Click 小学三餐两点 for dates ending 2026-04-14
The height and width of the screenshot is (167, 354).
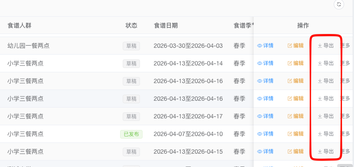pyautogui.click(x=25, y=63)
